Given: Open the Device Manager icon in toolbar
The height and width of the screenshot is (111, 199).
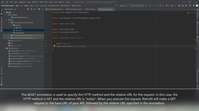Looking at the screenshot, I should click(183, 6).
